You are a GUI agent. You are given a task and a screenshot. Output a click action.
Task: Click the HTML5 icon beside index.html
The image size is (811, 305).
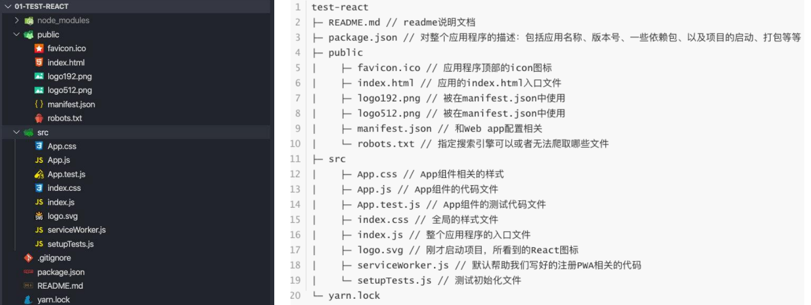(39, 63)
